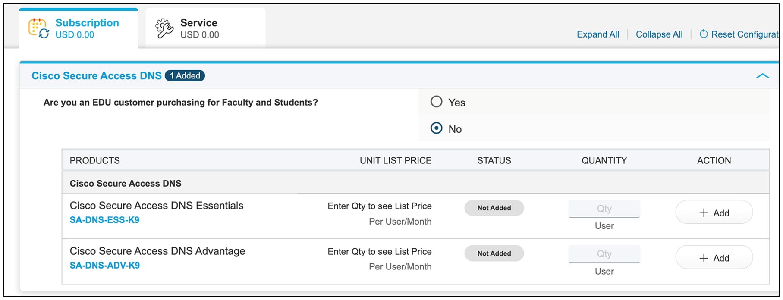Click Cisco Secure Access DNS section title
783x300 pixels.
point(97,76)
